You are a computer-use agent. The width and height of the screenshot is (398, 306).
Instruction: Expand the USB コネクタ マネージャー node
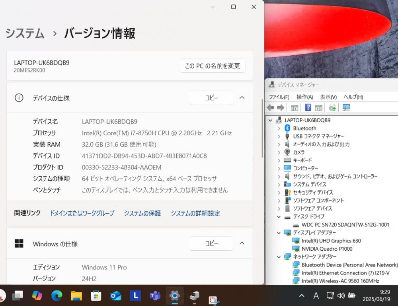tap(279, 136)
